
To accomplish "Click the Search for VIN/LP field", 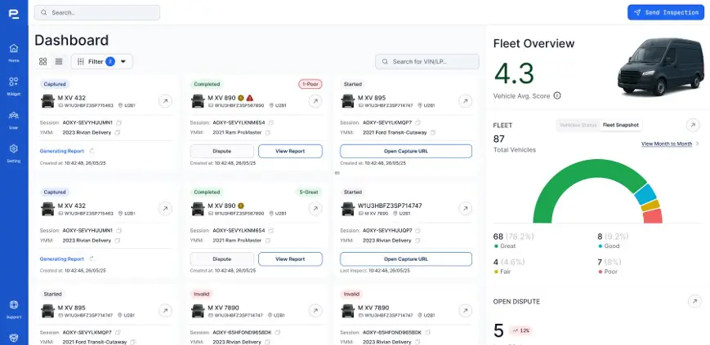I will (427, 61).
